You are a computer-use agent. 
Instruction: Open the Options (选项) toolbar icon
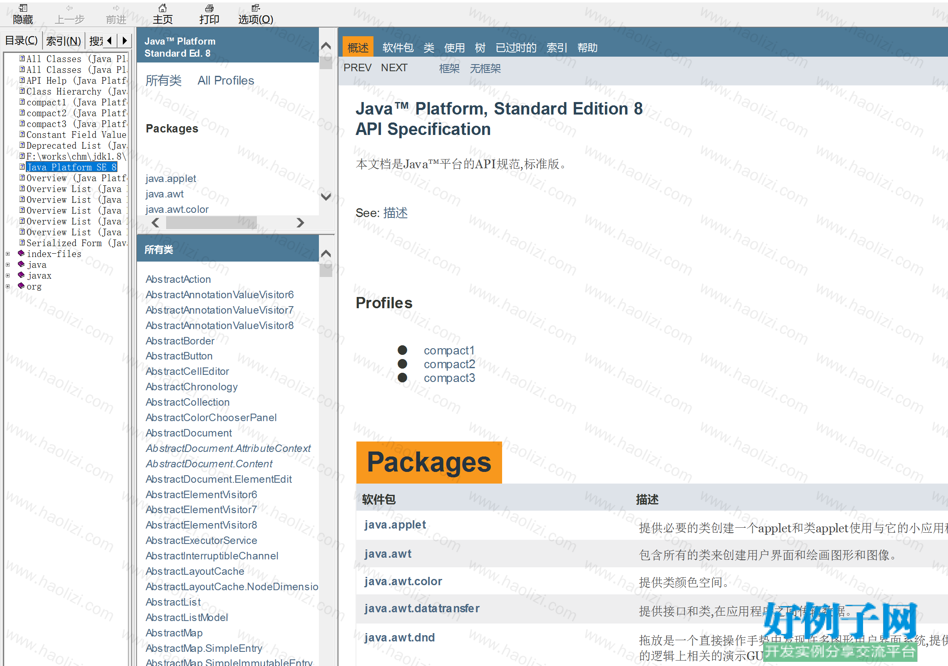pyautogui.click(x=256, y=8)
